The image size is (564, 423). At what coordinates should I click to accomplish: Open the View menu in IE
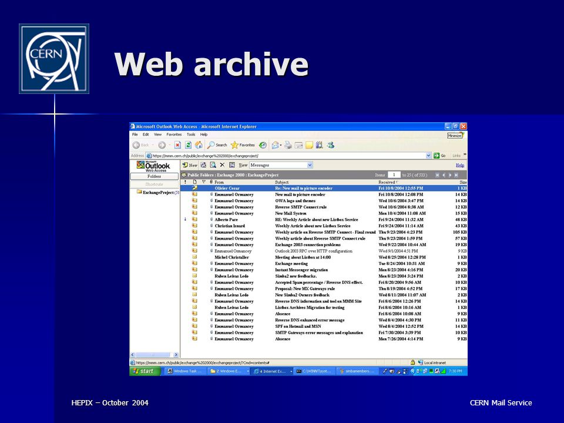(158, 135)
